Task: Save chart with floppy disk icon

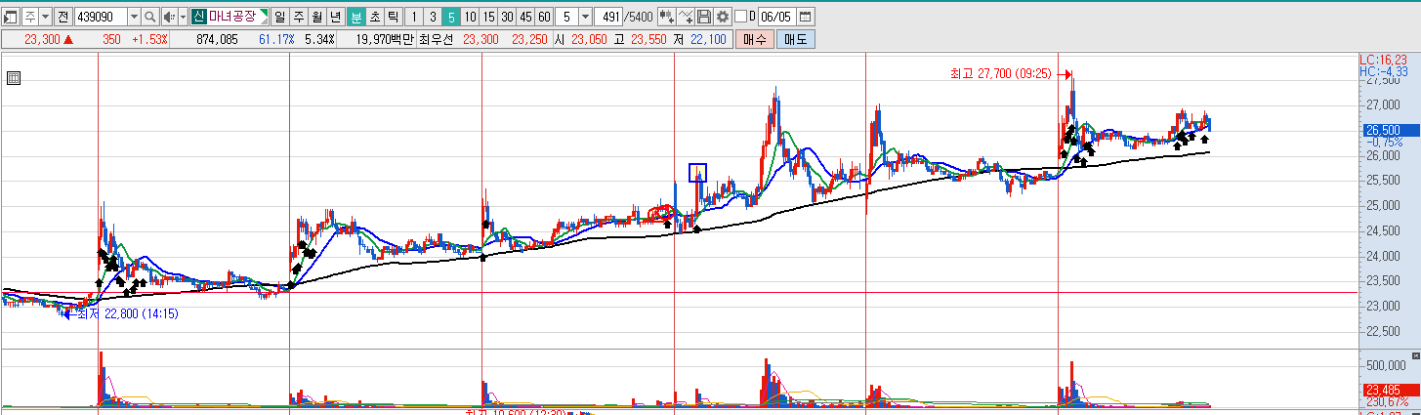Action: click(704, 17)
